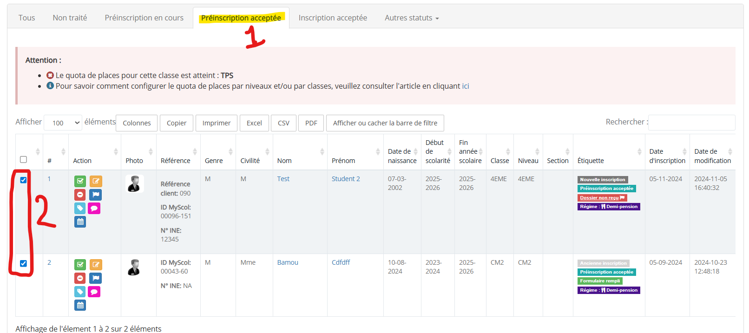This screenshot has height=333, width=749.
Task: Open the calendar icon in row 2
Action: (x=80, y=305)
